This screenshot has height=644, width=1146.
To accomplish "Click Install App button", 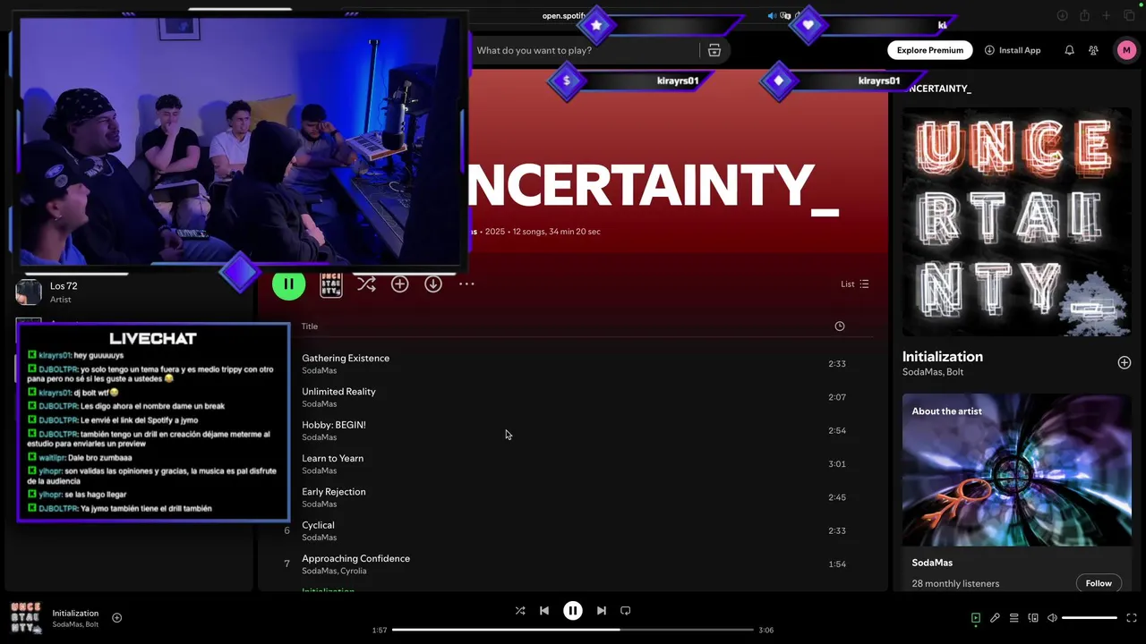I will pyautogui.click(x=1013, y=50).
